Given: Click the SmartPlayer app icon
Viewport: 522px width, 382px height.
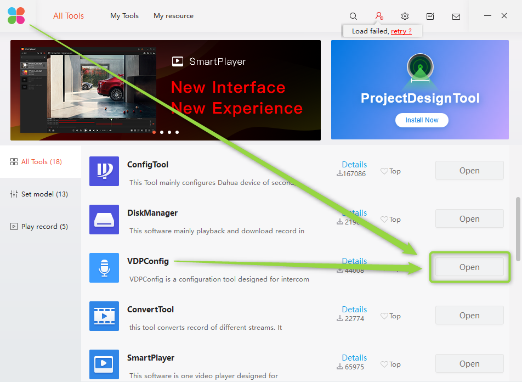Looking at the screenshot, I should (x=104, y=364).
